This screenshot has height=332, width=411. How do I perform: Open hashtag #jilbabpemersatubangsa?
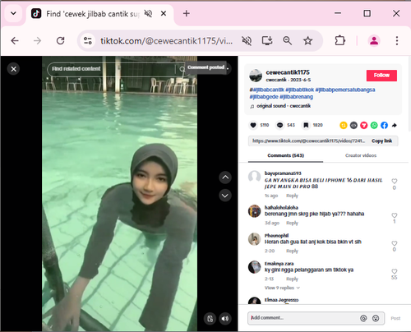(x=345, y=90)
